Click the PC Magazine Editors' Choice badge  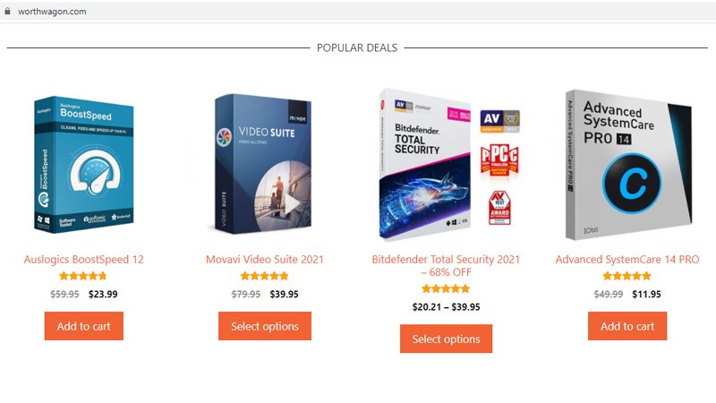click(x=499, y=163)
